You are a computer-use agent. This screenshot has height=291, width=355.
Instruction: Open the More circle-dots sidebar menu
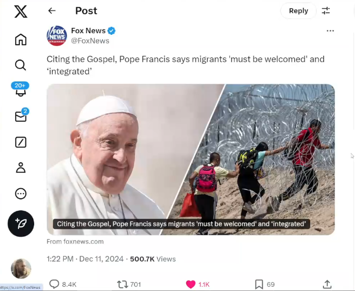click(x=21, y=194)
